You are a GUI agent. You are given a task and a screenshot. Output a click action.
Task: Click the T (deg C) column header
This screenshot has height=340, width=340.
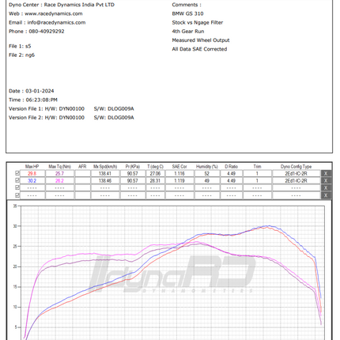155,167
